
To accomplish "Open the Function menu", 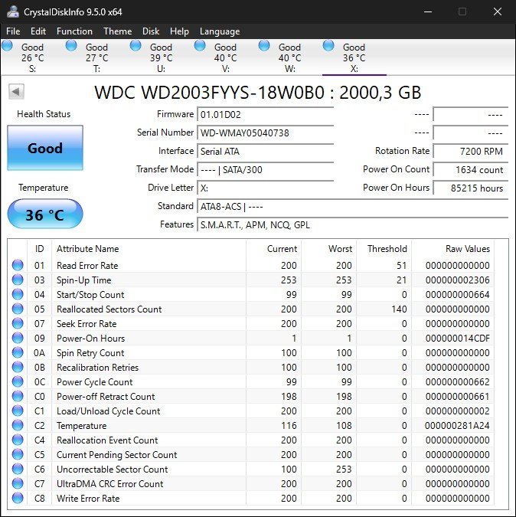I will pos(74,31).
